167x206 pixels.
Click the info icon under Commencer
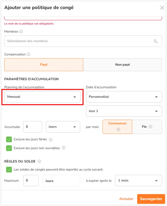pyautogui.click(x=118, y=129)
